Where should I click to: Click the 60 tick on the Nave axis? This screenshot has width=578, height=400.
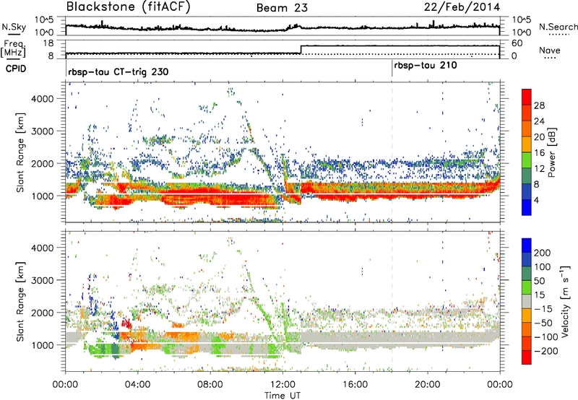(517, 43)
